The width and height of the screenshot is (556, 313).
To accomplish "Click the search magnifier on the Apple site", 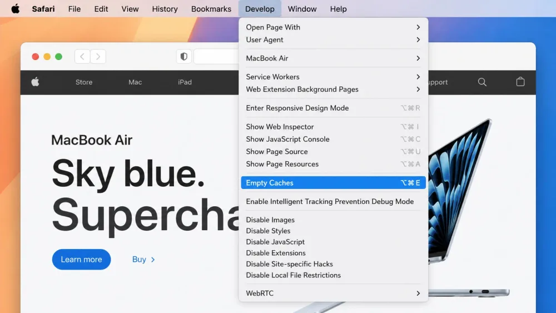I will [482, 82].
